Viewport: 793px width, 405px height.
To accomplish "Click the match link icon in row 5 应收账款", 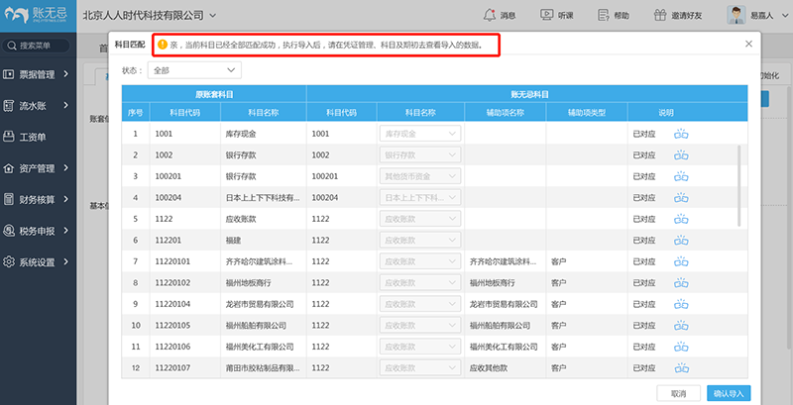I will 681,219.
